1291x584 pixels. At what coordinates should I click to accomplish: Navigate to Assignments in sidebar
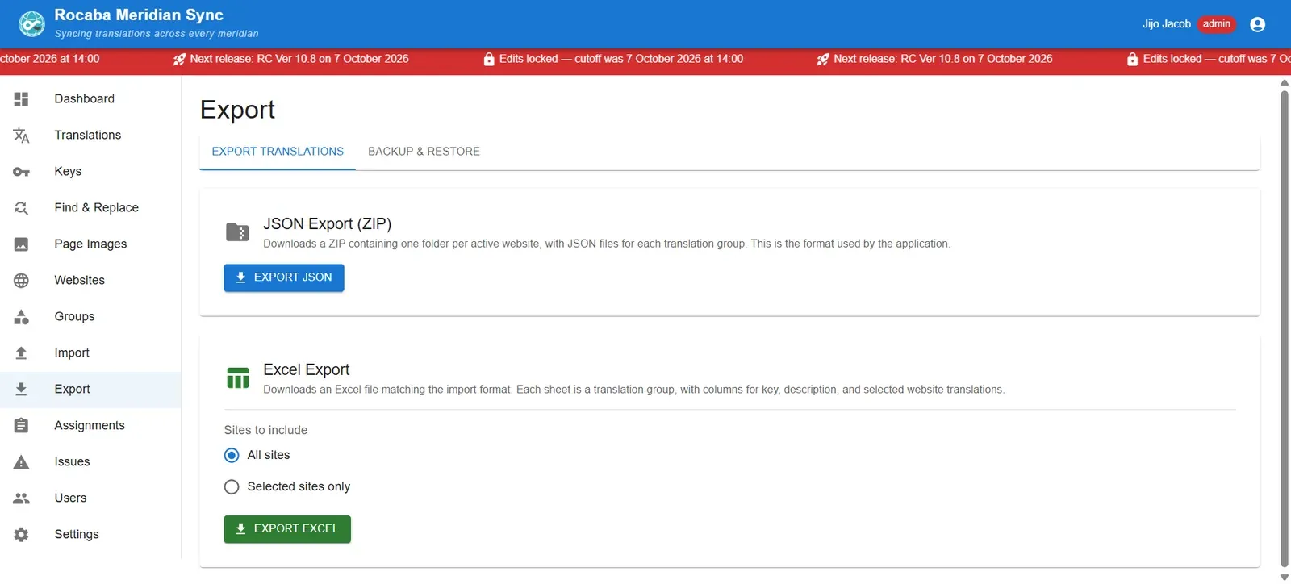[x=90, y=426]
